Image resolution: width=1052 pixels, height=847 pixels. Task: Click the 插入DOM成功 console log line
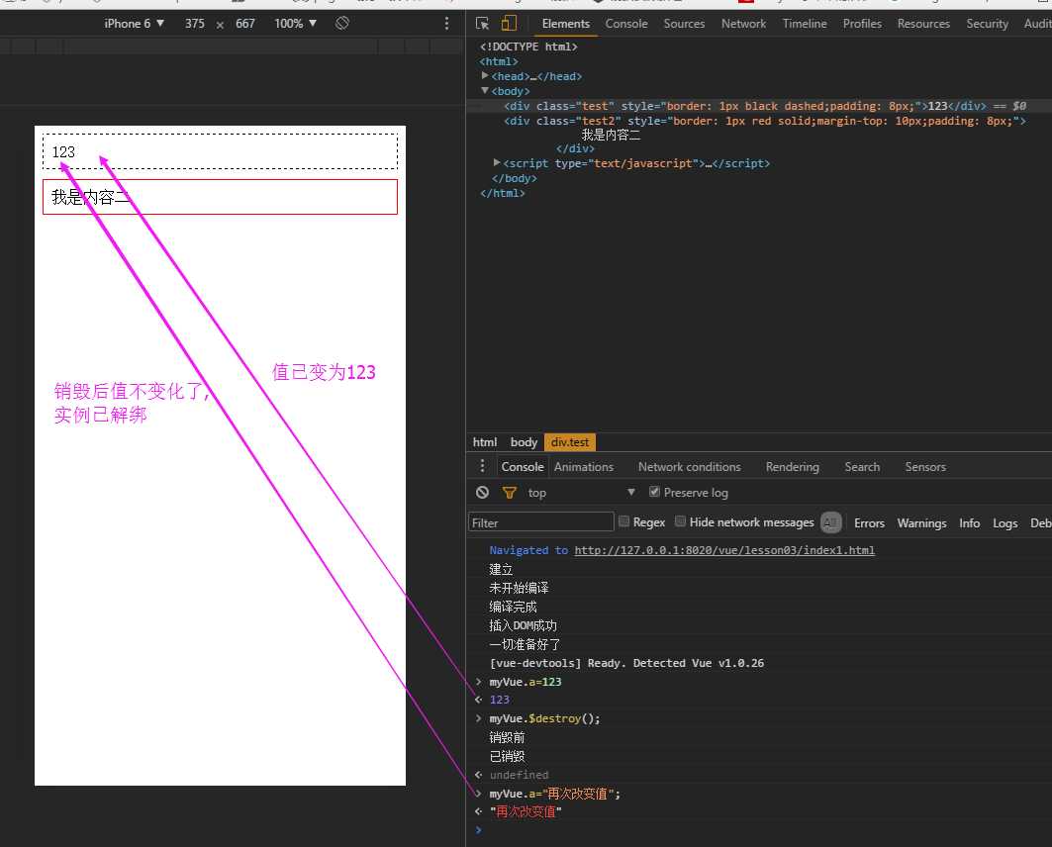pos(524,625)
